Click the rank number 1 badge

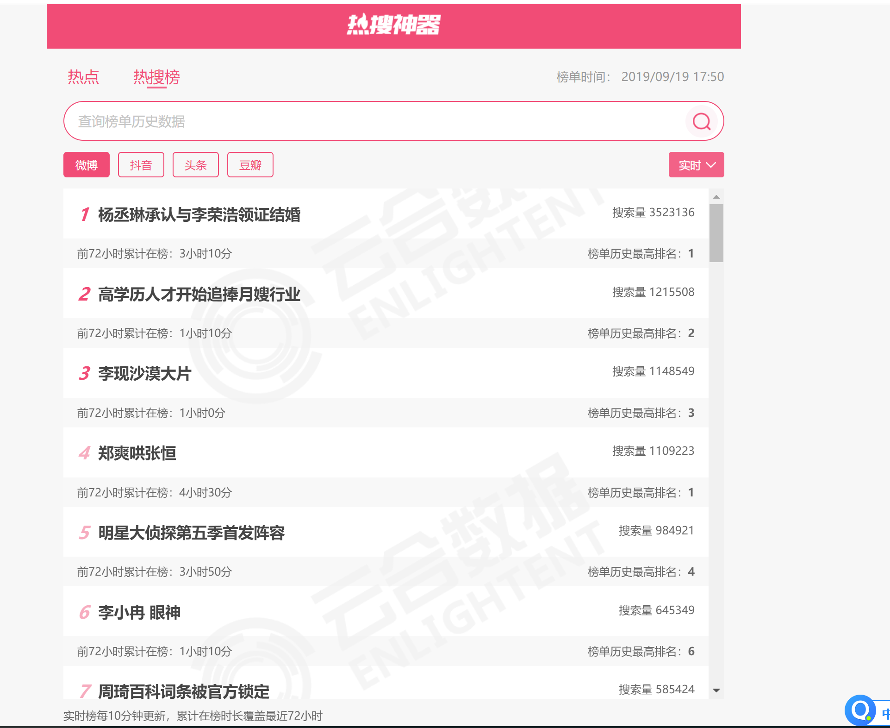pyautogui.click(x=85, y=214)
